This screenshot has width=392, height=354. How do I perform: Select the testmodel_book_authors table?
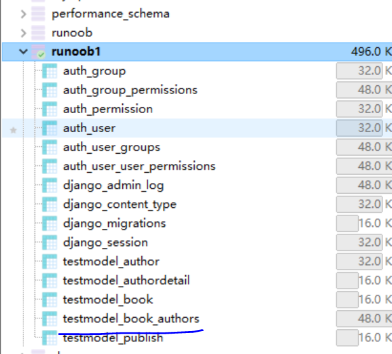click(x=131, y=319)
